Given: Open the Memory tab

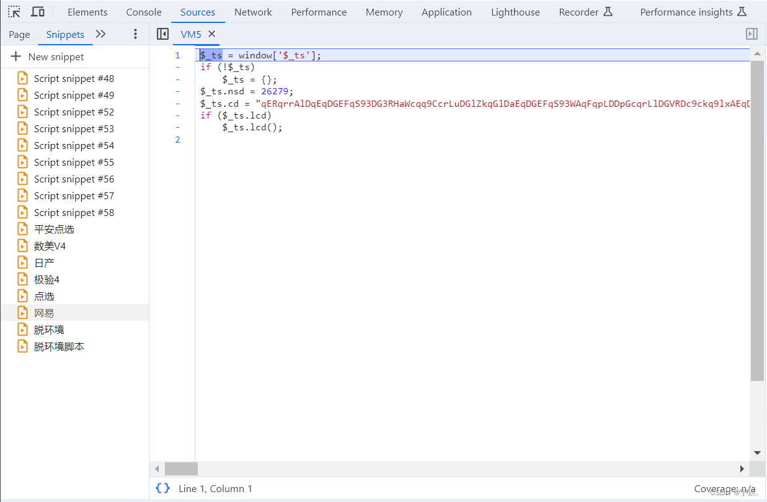Looking at the screenshot, I should 384,12.
